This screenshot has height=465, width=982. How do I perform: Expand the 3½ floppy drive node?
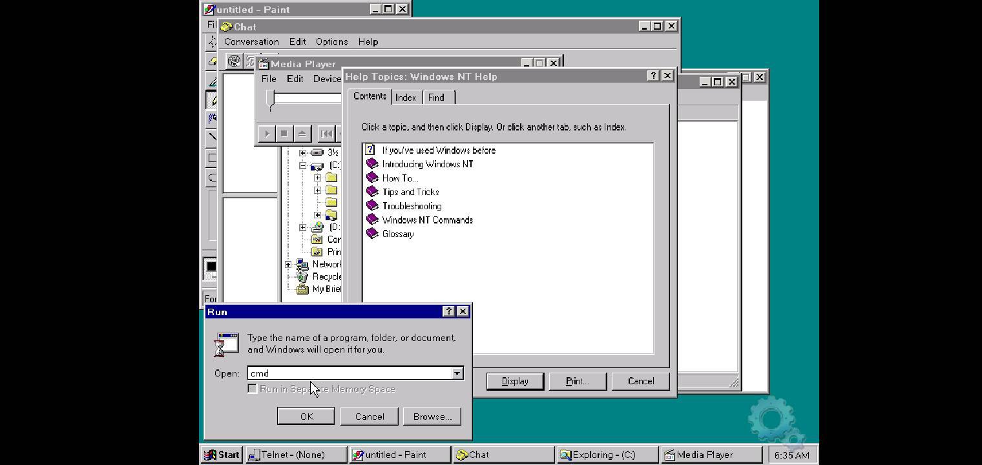pos(302,153)
